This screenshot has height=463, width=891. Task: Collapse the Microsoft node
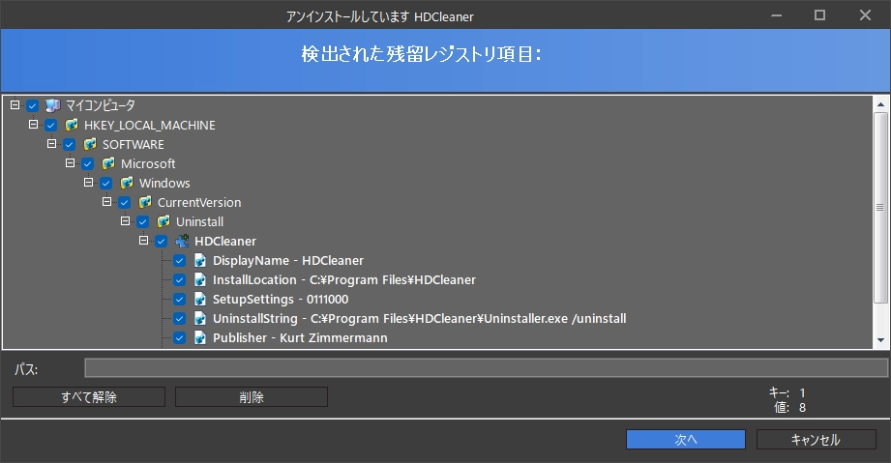click(x=70, y=163)
